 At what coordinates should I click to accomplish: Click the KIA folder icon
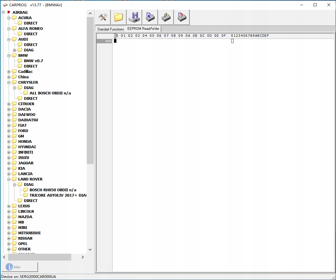(14, 168)
